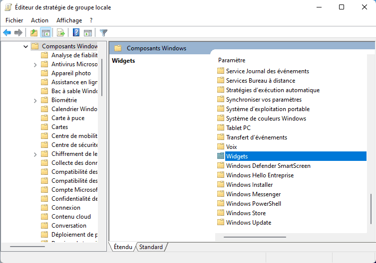The height and width of the screenshot is (263, 376).
Task: Select Stratégies d'exécution automatique
Action: pos(273,90)
